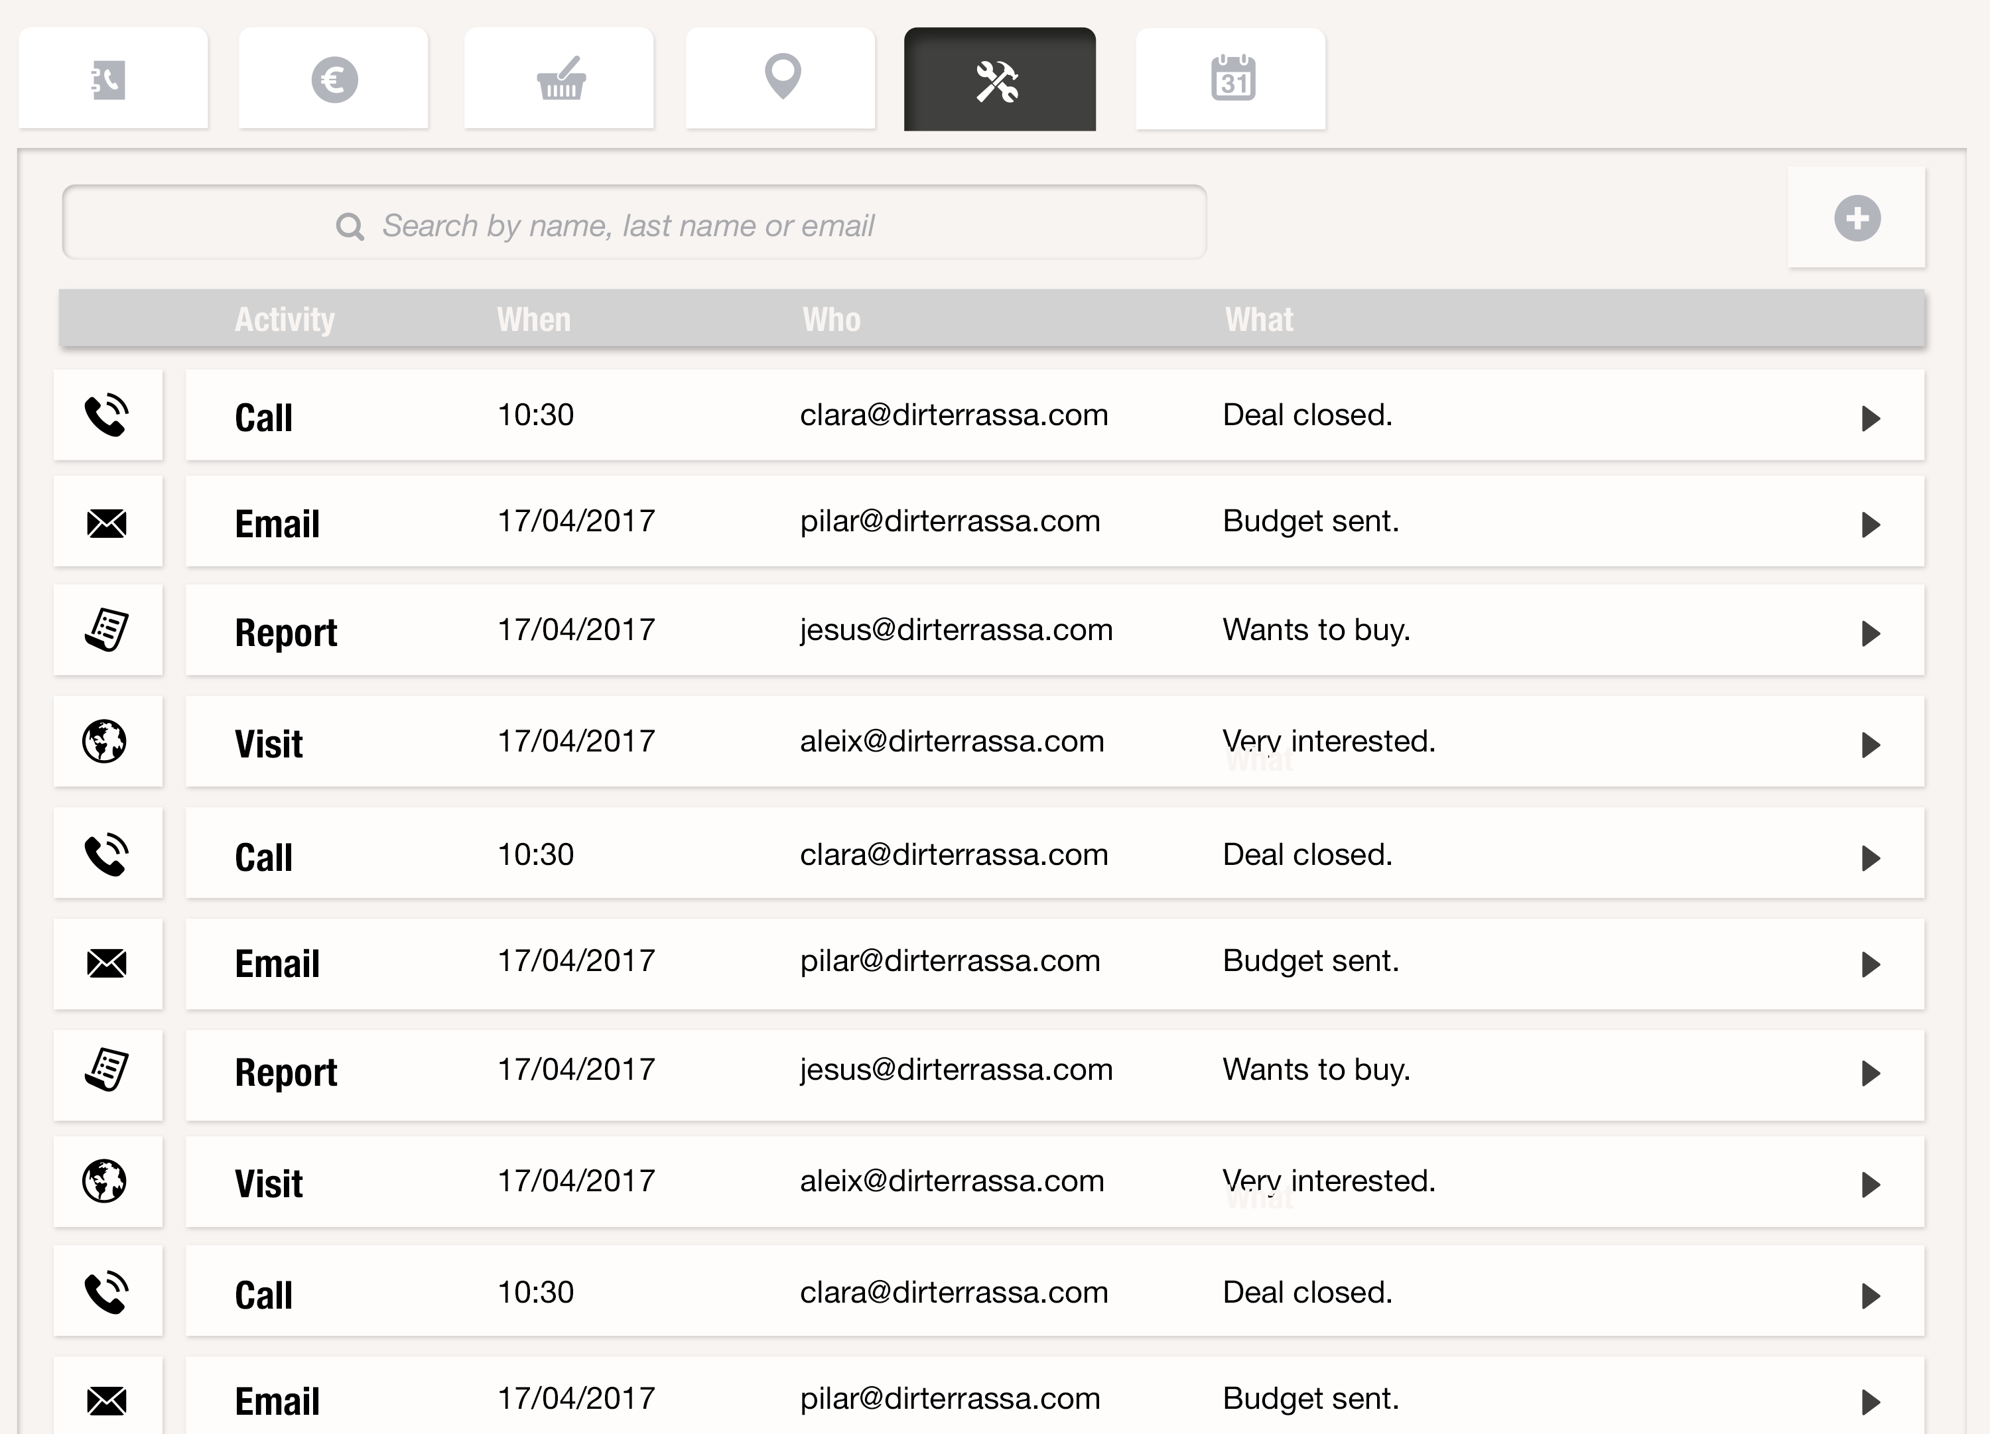Expand first Email row with its arrow
This screenshot has height=1434, width=1990.
[x=1871, y=525]
